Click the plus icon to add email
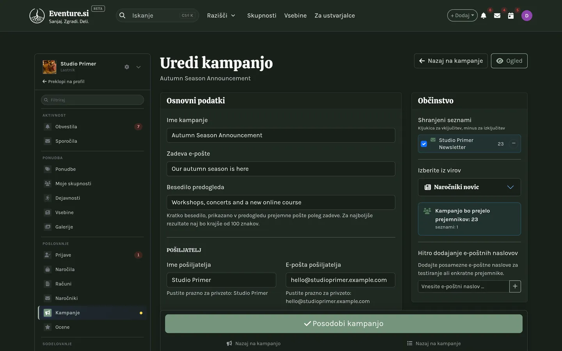The width and height of the screenshot is (562, 351). pyautogui.click(x=515, y=286)
